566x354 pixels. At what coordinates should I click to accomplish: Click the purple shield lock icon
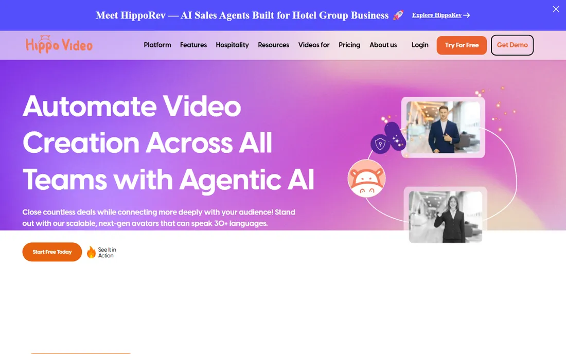(x=380, y=144)
